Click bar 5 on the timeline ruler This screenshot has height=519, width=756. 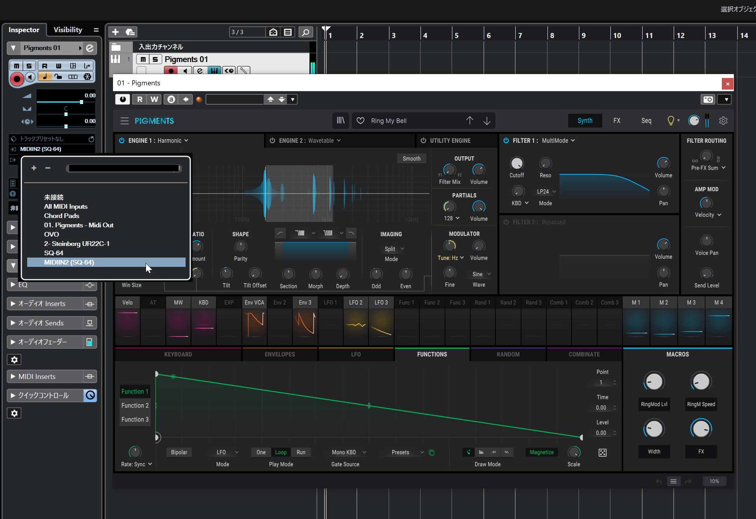click(x=457, y=35)
